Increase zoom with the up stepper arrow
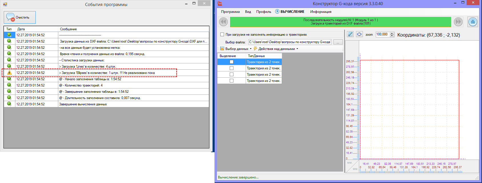The width and height of the screenshot is (482, 183). pos(392,33)
